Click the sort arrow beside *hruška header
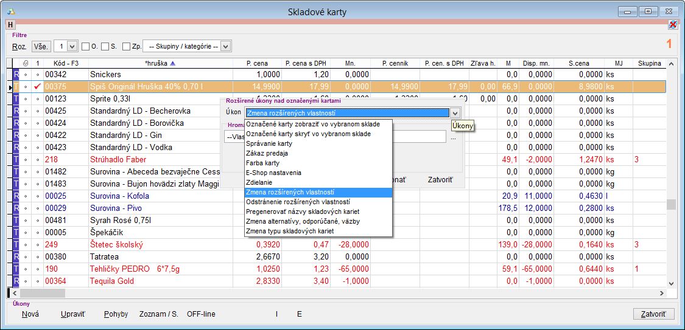 pos(172,63)
